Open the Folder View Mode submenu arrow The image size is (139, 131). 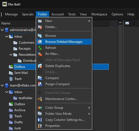[x=89, y=114]
